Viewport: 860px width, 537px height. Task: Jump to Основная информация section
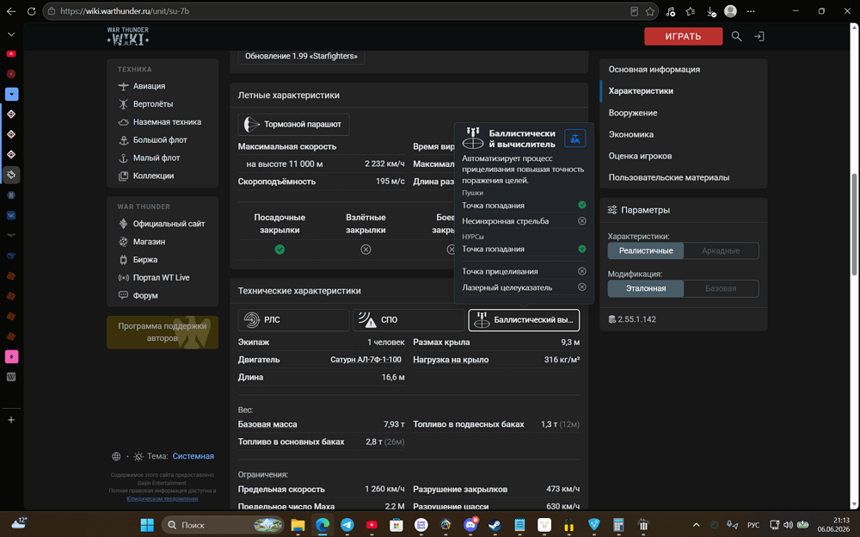click(654, 69)
